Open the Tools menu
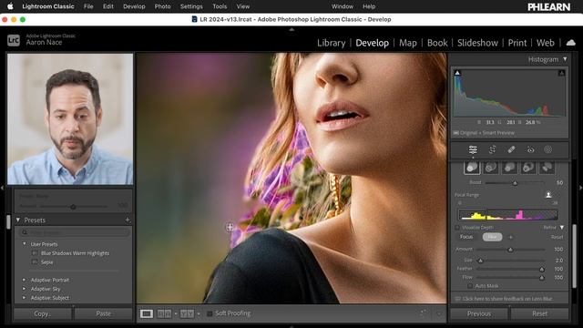This screenshot has height=328, width=583. click(x=220, y=6)
